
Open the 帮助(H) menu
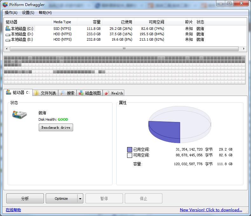click(45, 12)
